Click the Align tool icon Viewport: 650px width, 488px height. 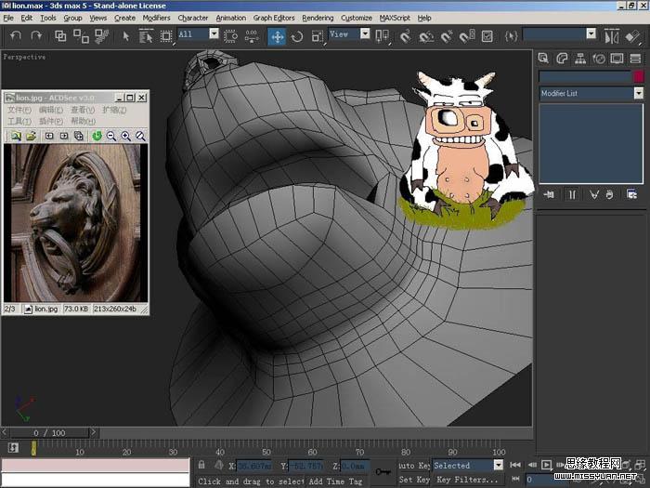(x=632, y=36)
